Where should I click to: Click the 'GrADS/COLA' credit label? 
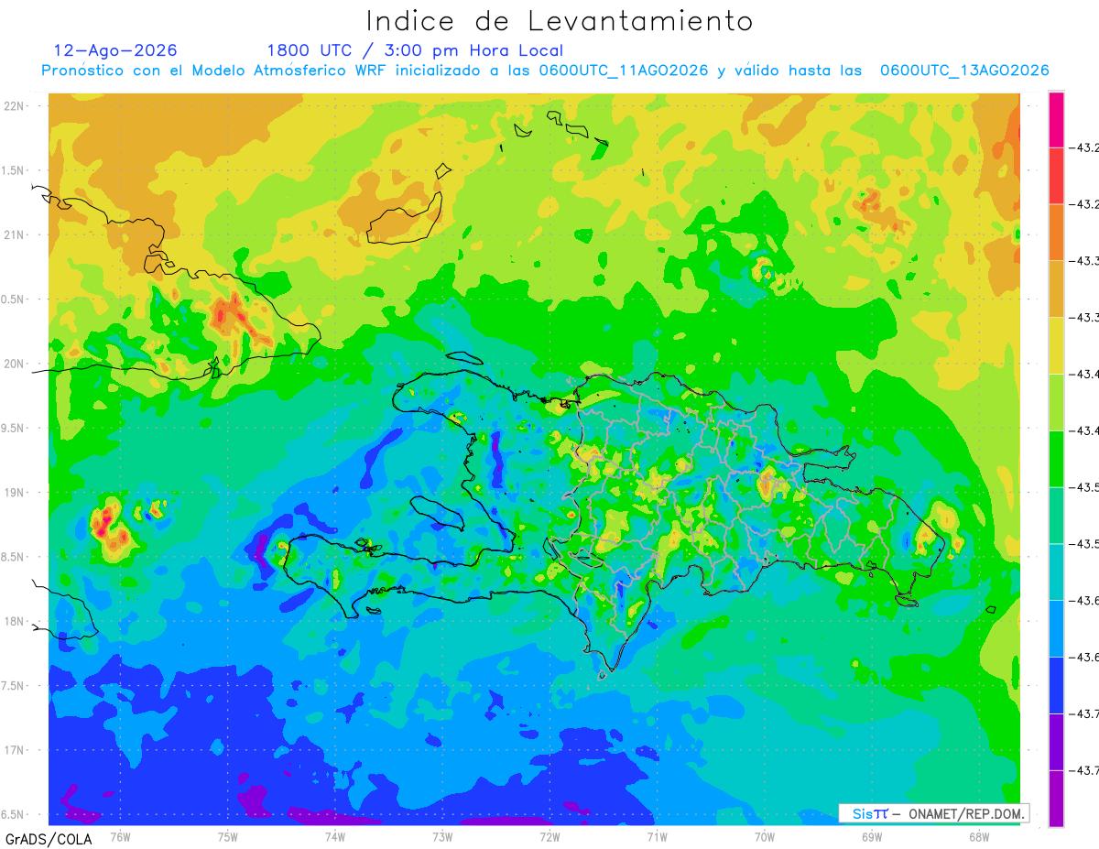point(49,839)
